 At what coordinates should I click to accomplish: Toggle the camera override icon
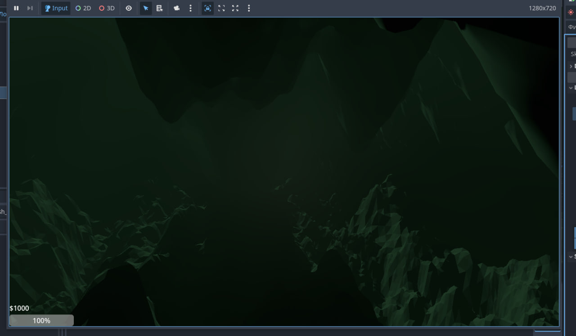point(177,8)
